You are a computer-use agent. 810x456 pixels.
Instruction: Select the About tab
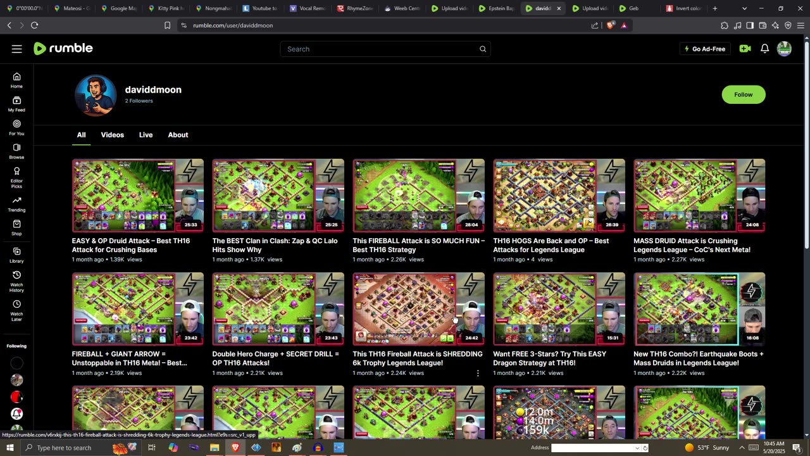[x=178, y=135]
